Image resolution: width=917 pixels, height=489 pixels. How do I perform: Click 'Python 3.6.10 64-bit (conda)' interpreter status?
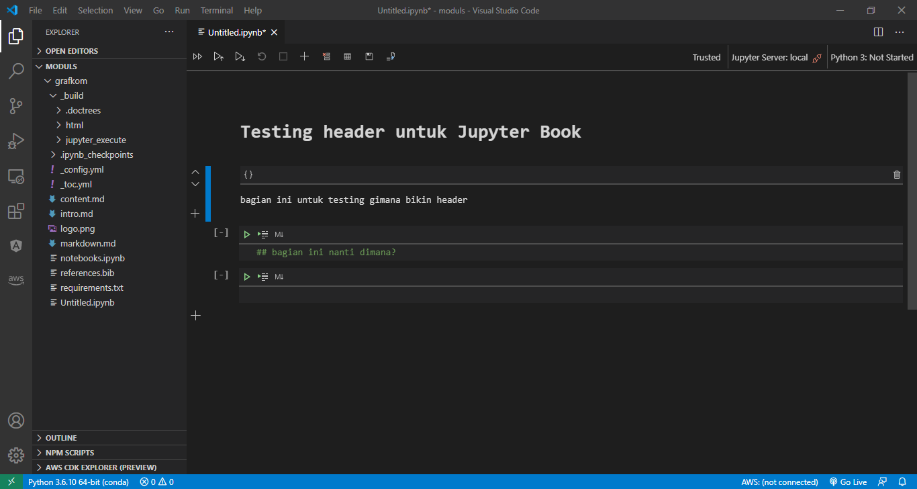[x=79, y=482]
